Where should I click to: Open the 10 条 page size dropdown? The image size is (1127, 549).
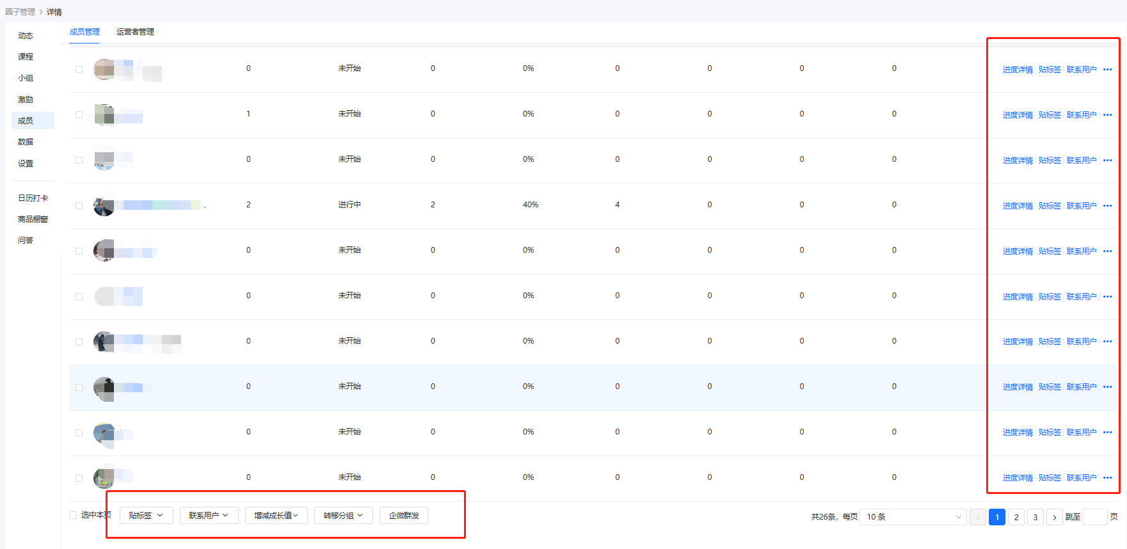(914, 517)
